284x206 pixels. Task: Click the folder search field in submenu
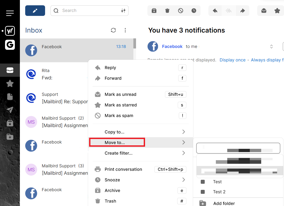point(238,148)
